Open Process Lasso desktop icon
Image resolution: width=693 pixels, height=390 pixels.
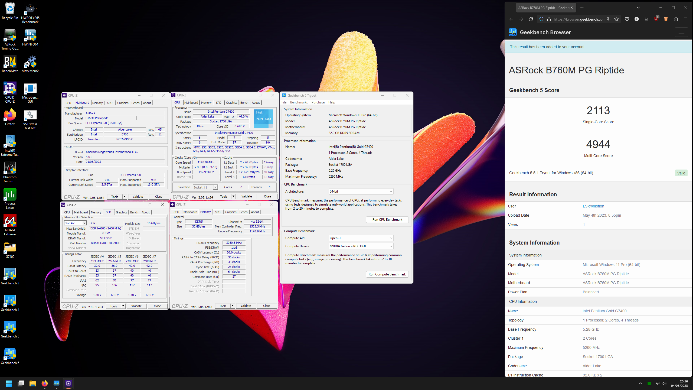click(x=10, y=199)
